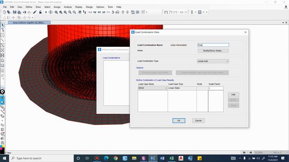
Task: Click the Print graphics icon
Action: click(x=19, y=12)
